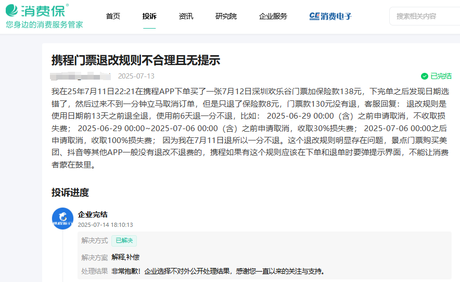
Task: Open the 首页 navigation item
Action: 113,16
